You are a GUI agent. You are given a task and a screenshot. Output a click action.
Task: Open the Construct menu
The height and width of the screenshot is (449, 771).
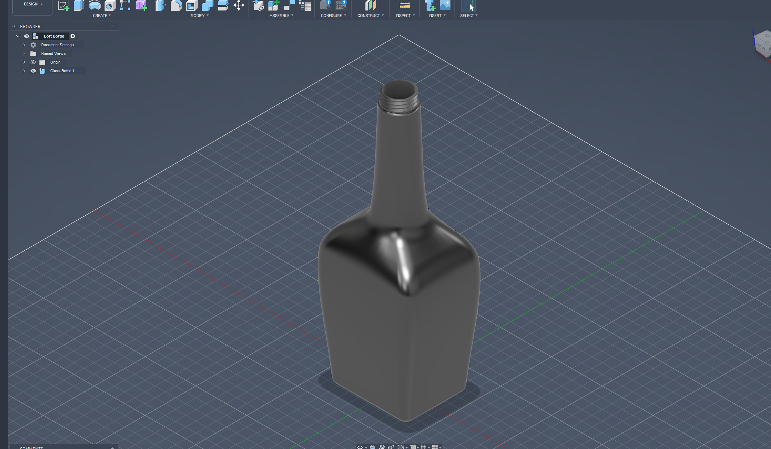(x=370, y=15)
